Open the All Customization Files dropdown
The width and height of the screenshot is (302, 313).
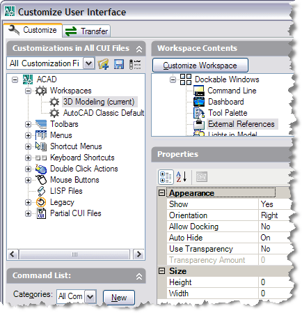click(89, 63)
